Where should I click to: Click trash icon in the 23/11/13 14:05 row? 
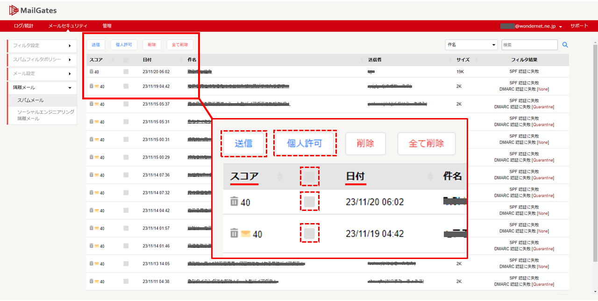click(92, 264)
